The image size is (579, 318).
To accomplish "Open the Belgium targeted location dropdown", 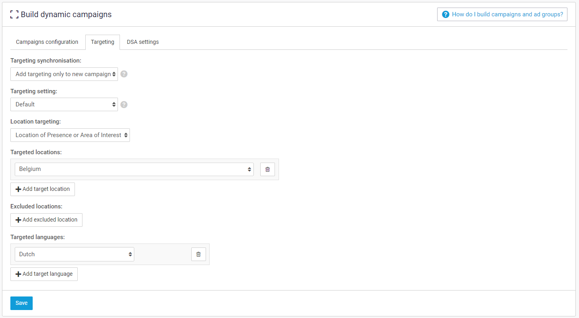I will 134,169.
